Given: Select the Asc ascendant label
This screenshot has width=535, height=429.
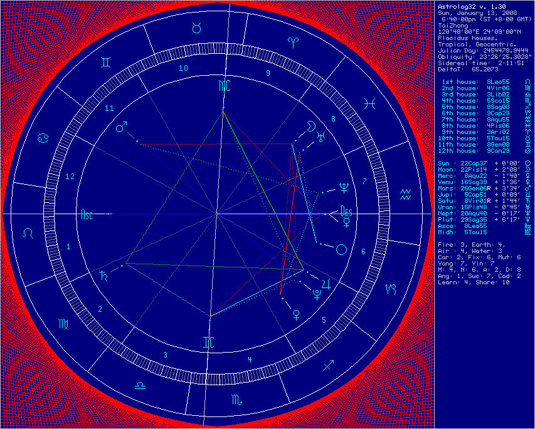Looking at the screenshot, I should coord(87,215).
